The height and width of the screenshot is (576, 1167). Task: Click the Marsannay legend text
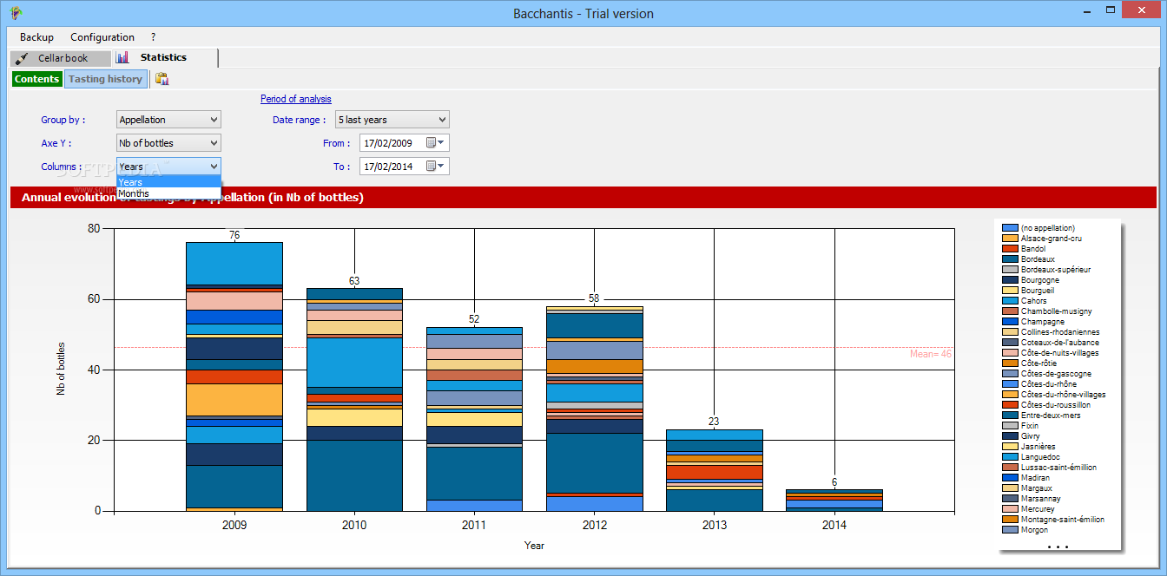pyautogui.click(x=1041, y=499)
